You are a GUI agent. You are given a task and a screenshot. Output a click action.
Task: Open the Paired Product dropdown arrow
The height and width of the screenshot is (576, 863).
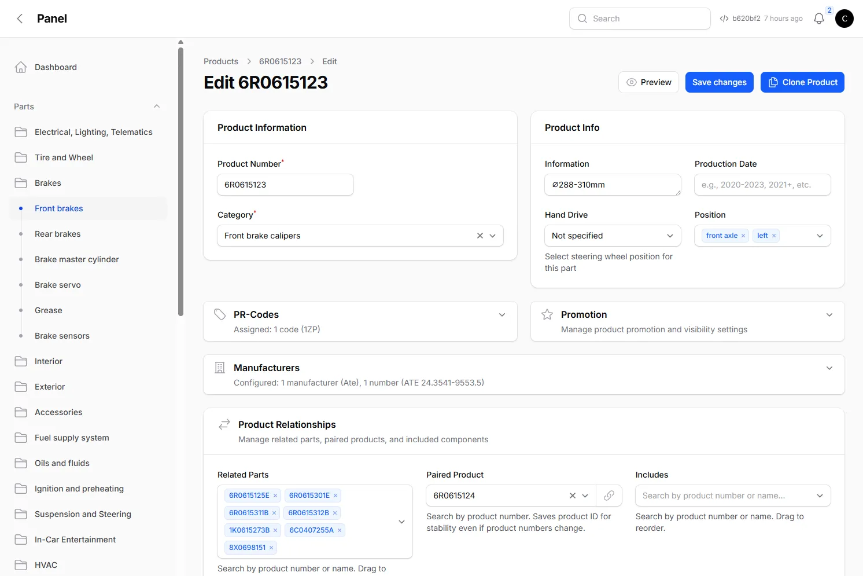[x=585, y=496]
